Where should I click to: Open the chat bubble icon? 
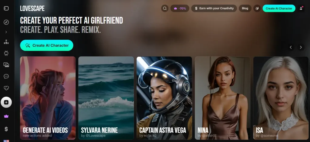click(x=6, y=76)
